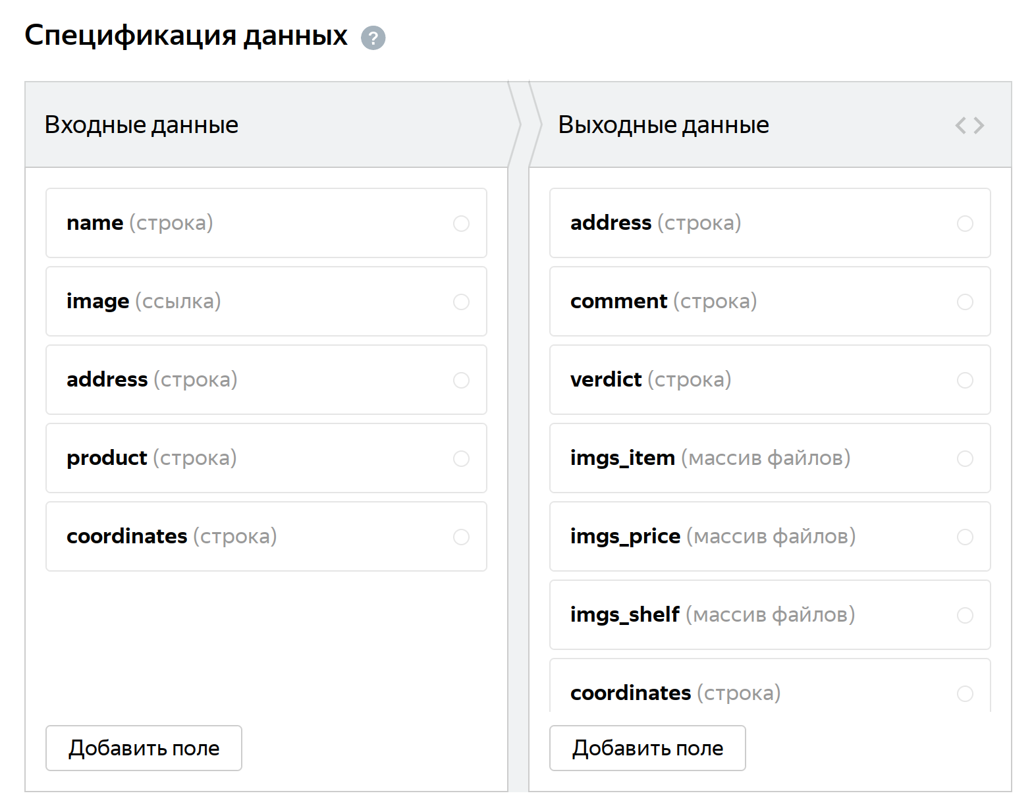Add a field to input data
This screenshot has height=810, width=1034.
144,748
